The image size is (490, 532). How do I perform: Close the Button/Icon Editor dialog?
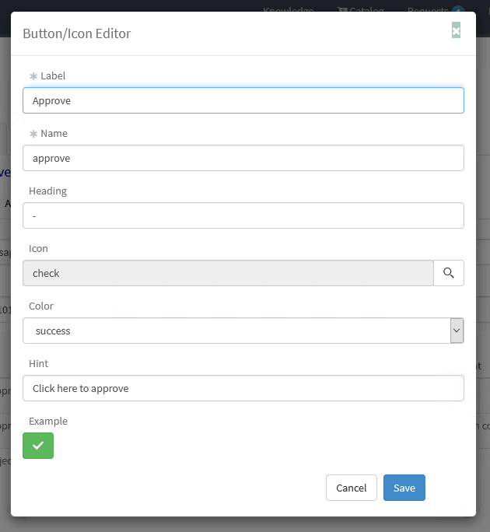[456, 30]
